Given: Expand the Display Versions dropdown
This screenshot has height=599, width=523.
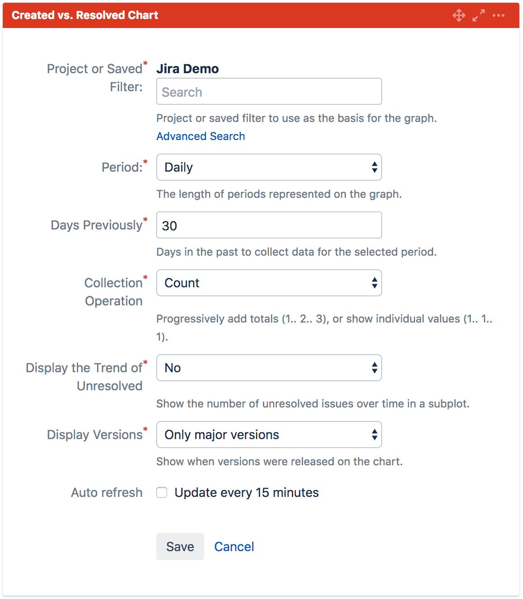Looking at the screenshot, I should click(269, 435).
